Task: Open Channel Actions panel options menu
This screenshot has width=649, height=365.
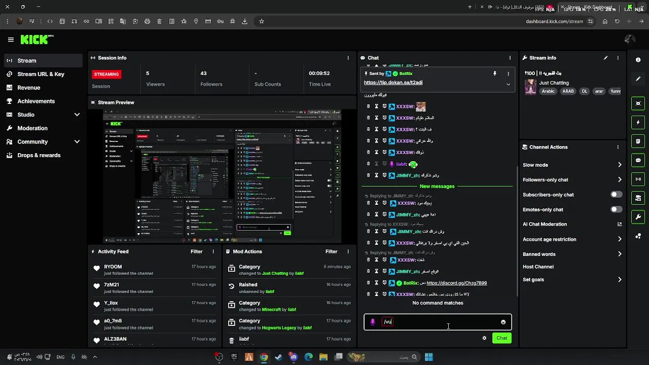Action: tap(618, 147)
